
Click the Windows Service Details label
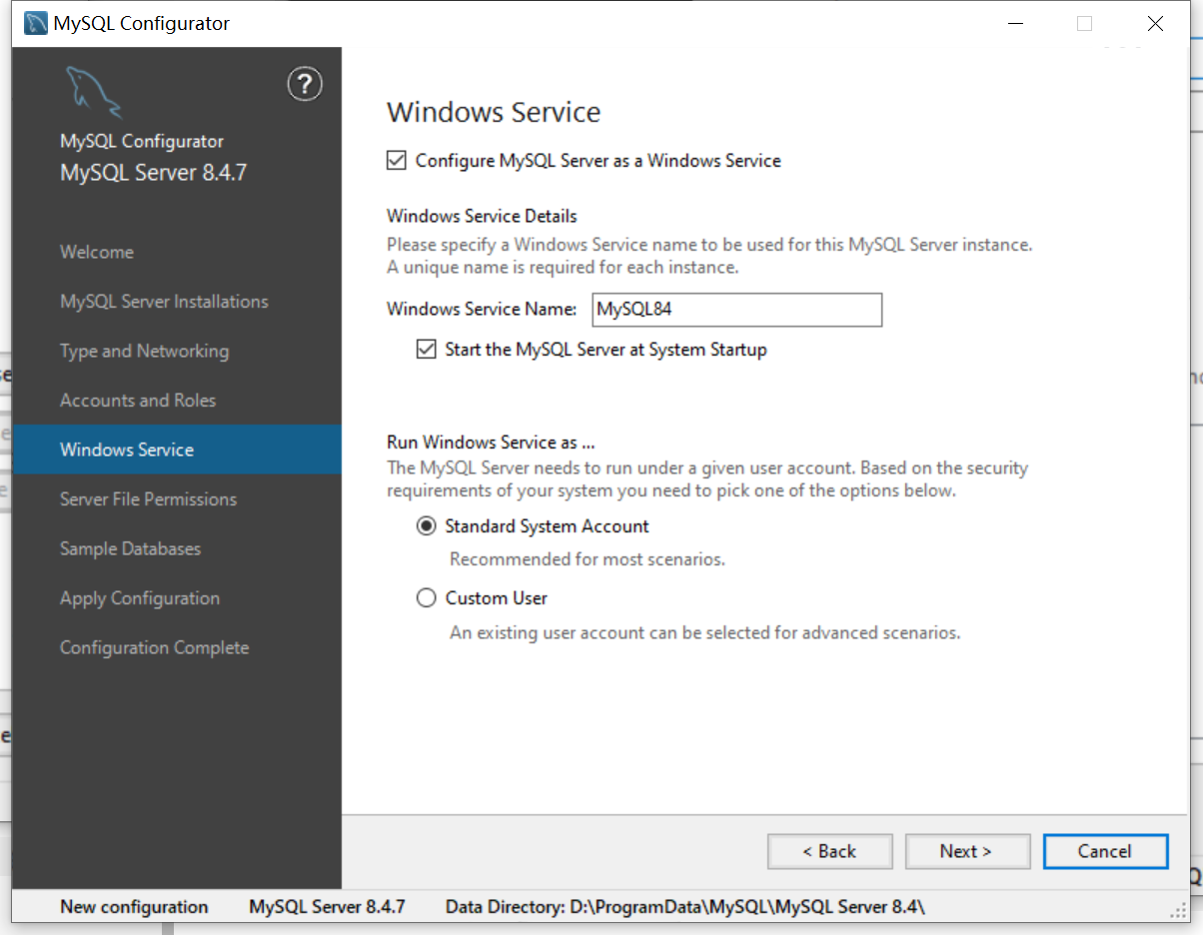[x=482, y=216]
